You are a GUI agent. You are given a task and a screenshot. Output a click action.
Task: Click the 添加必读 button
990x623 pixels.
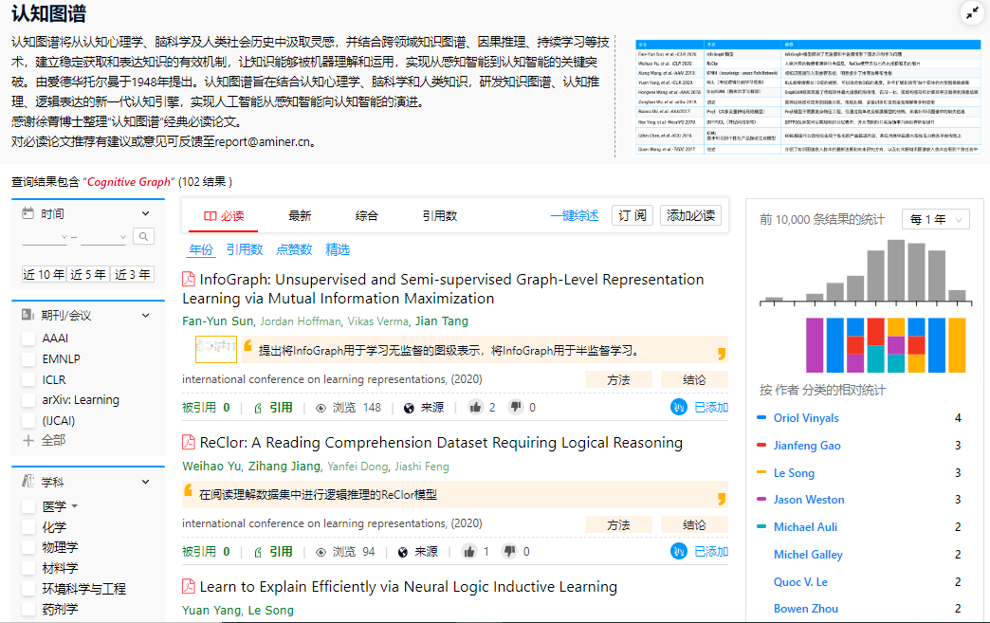(690, 216)
